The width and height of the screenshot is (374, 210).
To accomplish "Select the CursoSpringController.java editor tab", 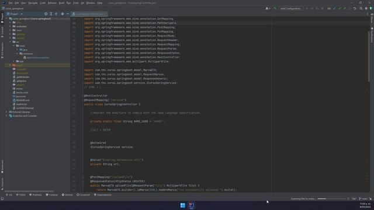I will 89,14.
